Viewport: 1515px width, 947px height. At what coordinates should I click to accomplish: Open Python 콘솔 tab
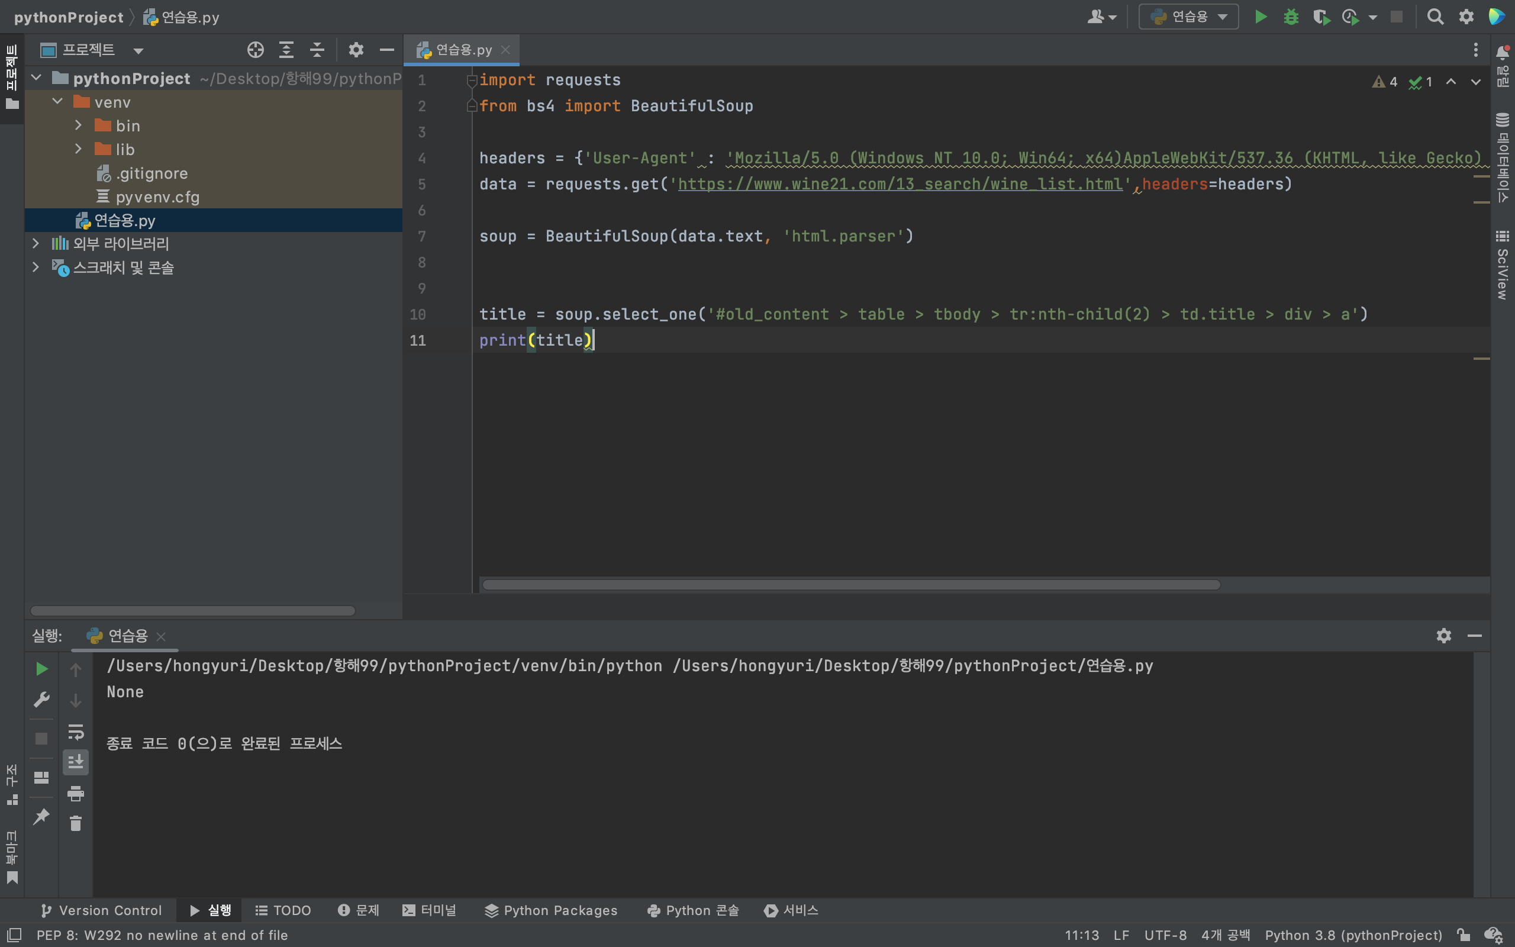(x=693, y=910)
